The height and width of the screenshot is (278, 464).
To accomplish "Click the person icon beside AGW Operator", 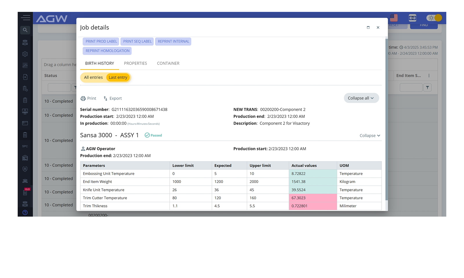I will (83, 149).
